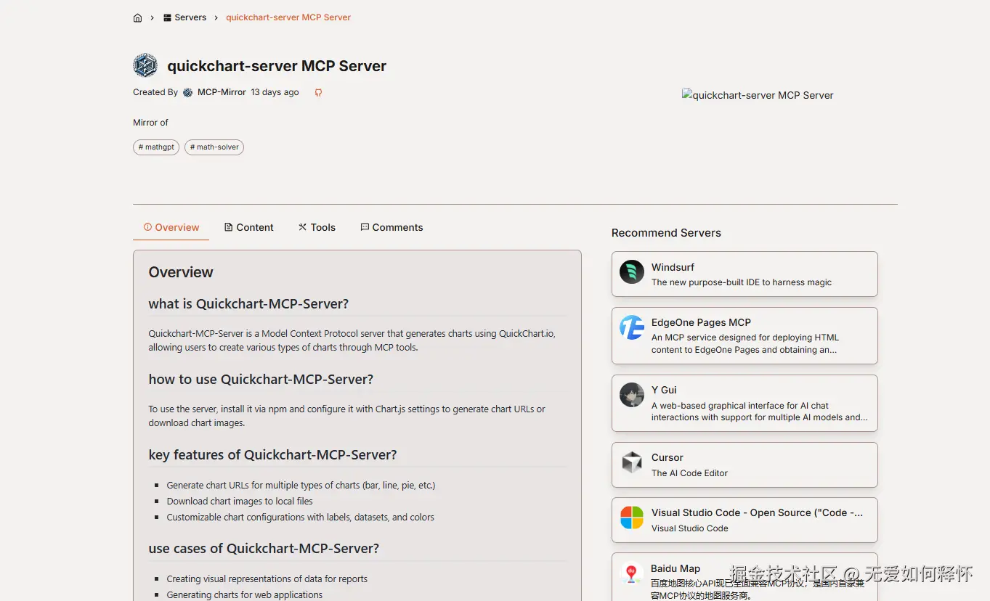Click the quickchart-server MCP Server breadcrumb
The width and height of the screenshot is (990, 601).
288,17
